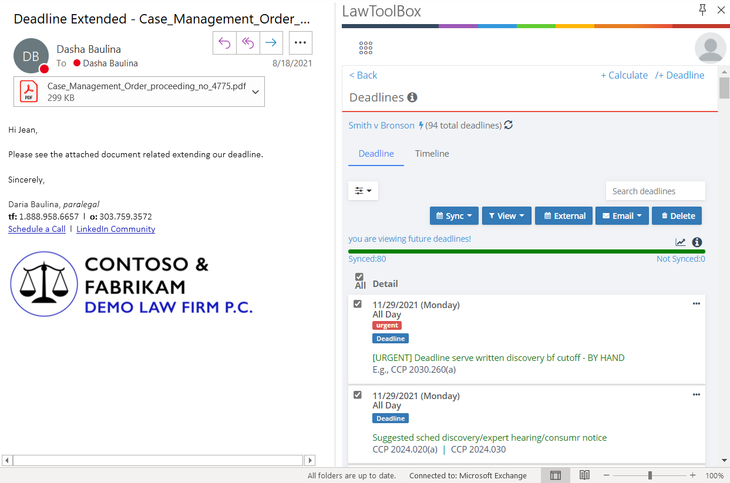Click the Reply icon

pyautogui.click(x=224, y=42)
